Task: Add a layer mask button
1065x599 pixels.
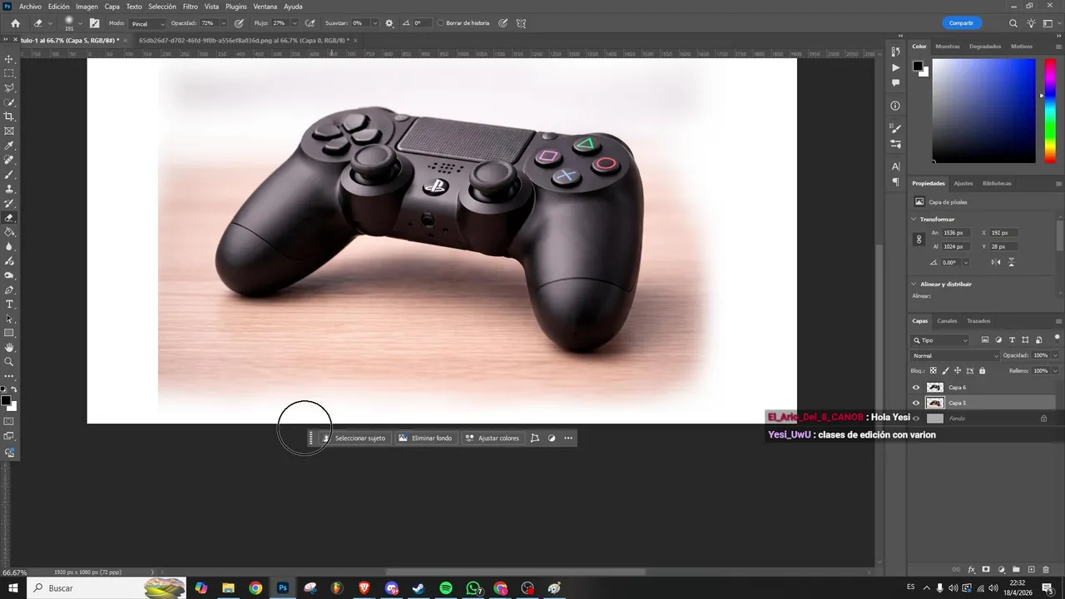Action: pyautogui.click(x=986, y=570)
